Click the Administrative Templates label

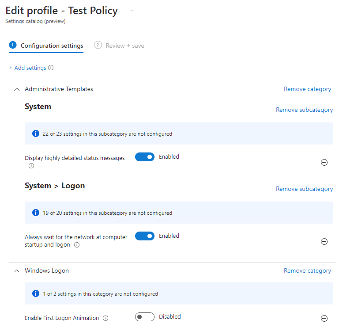pos(59,89)
